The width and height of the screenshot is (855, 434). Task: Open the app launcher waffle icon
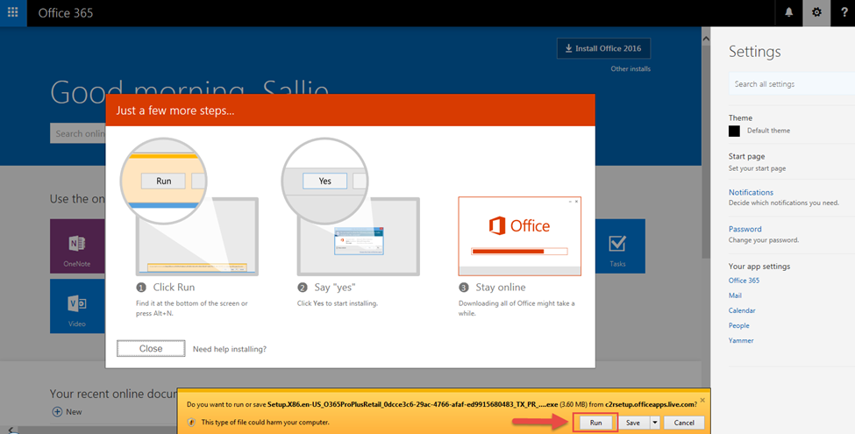tap(12, 12)
